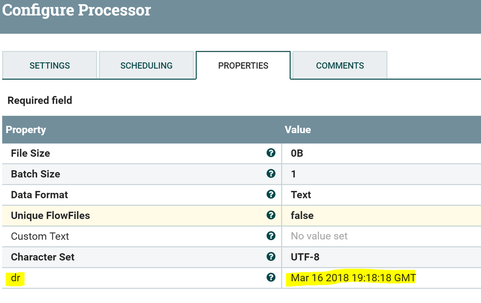Viewport: 481px width, 303px height.
Task: Set Custom Text empty value field
Action: [x=319, y=236]
